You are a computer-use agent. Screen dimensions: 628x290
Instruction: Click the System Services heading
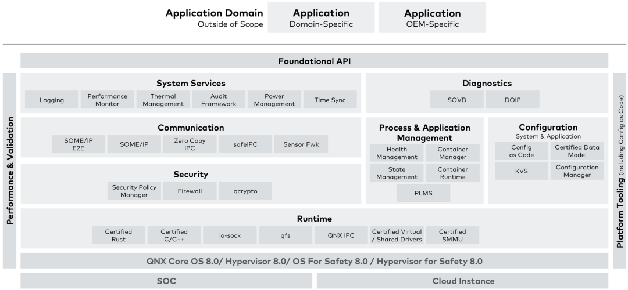pos(191,84)
